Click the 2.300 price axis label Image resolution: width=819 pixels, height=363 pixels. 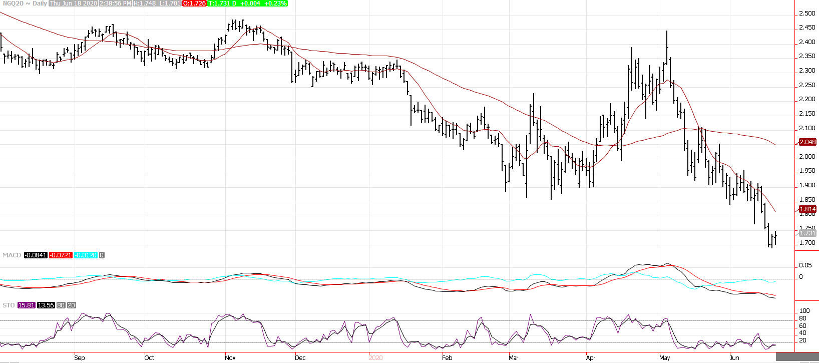point(807,71)
